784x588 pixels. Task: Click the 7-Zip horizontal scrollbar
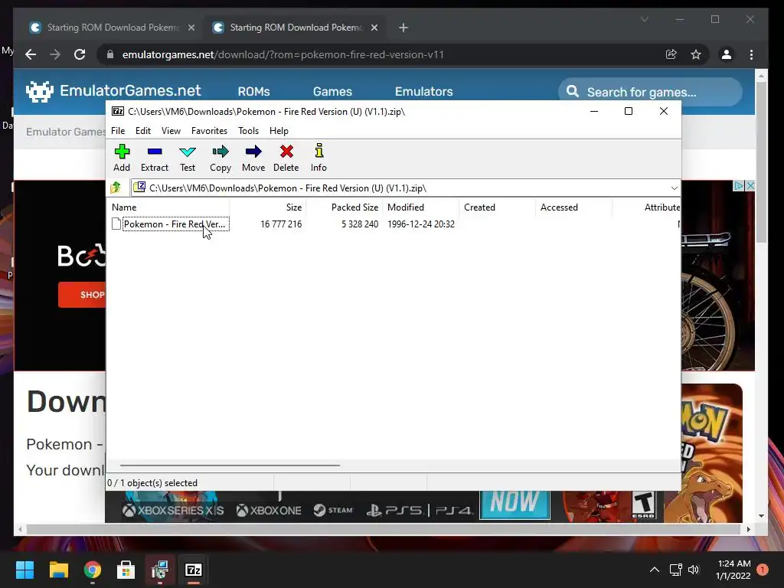point(230,465)
